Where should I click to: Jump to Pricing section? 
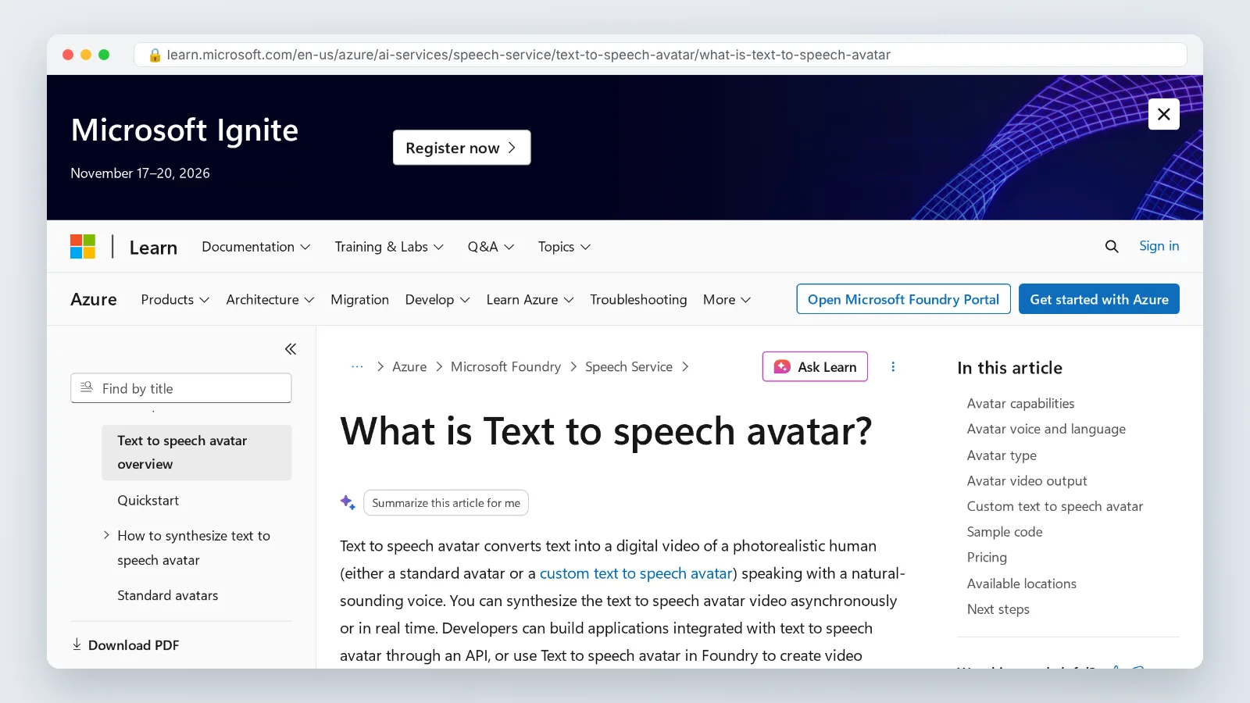987,558
